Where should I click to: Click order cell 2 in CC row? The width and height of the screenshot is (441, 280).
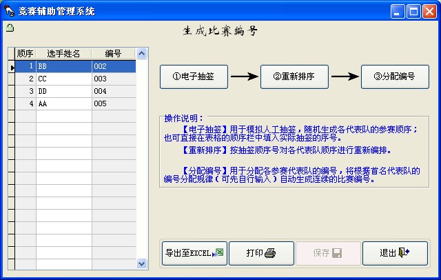[x=25, y=79]
